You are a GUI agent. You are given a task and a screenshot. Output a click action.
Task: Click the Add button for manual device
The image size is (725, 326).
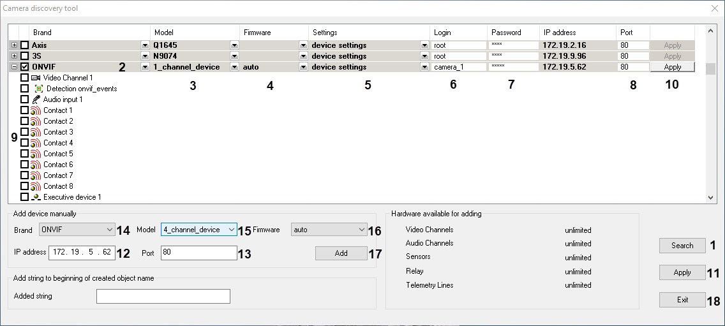click(x=341, y=253)
